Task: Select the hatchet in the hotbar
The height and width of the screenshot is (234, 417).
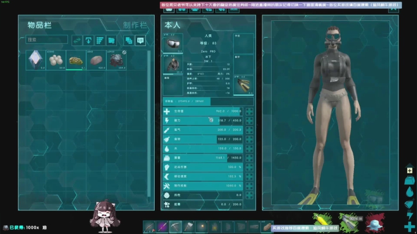Action: 189,227
